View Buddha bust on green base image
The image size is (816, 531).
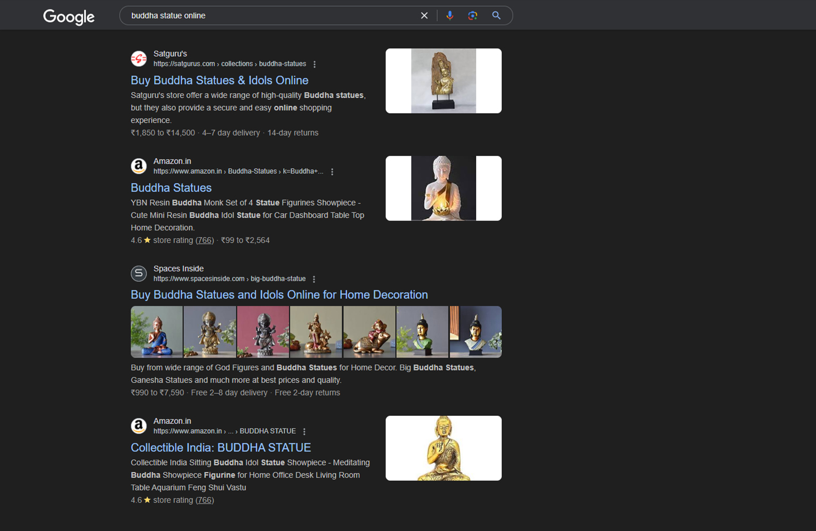pyautogui.click(x=422, y=332)
